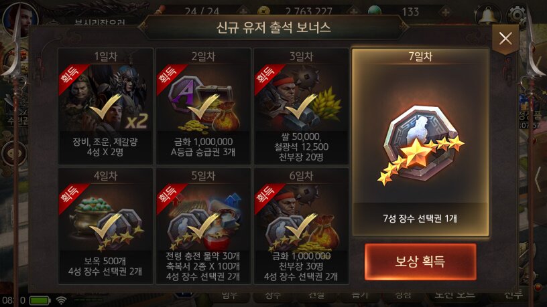Tap the 4일차 claimed checkmark
This screenshot has width=547, height=307.
pos(105,227)
